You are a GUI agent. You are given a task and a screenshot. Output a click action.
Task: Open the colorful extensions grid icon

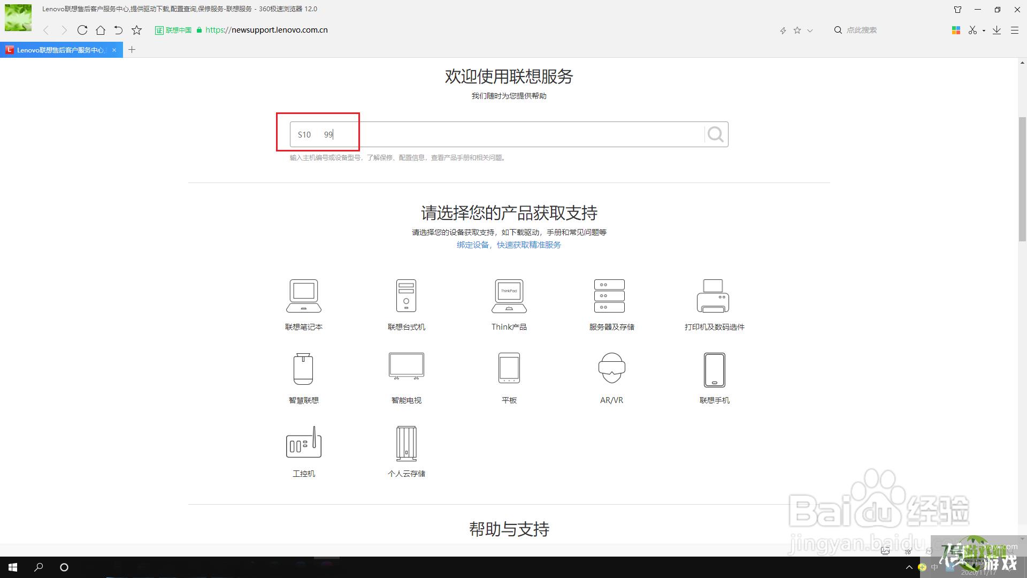tap(956, 30)
